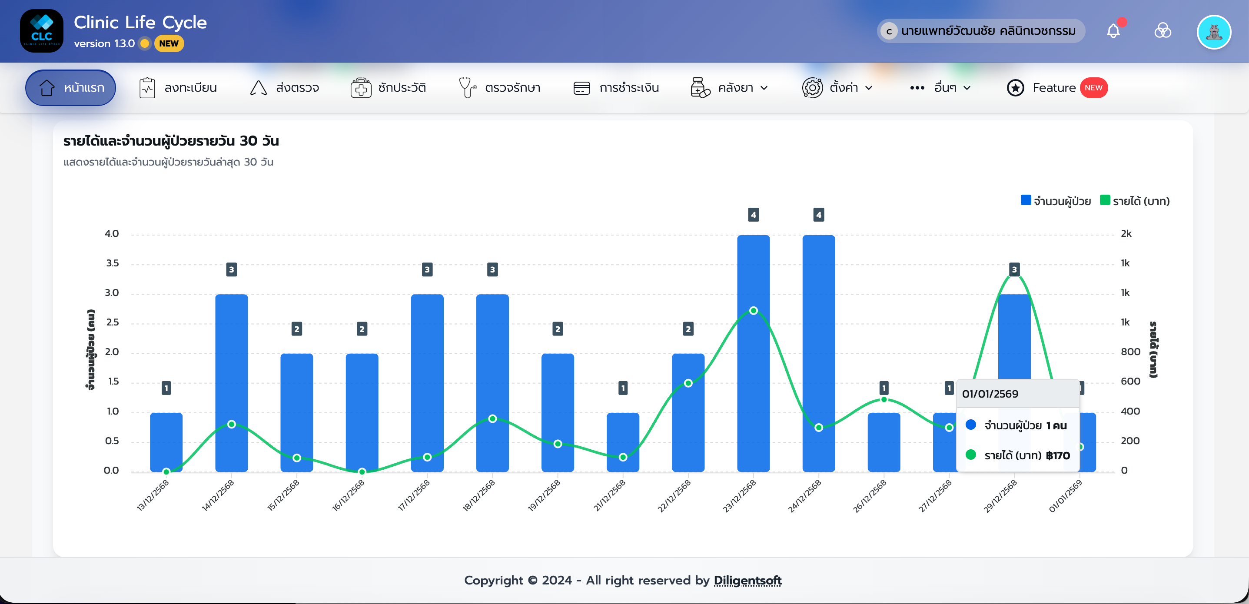The height and width of the screenshot is (604, 1249).
Task: Click the stethoscope treatment icon
Action: 467,88
